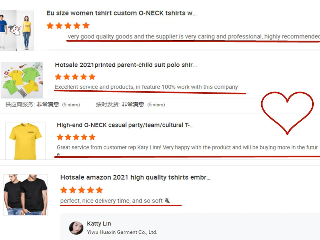The image size is (320, 240).
Task: Click Katty Lin's profile avatar
Action: [76, 228]
